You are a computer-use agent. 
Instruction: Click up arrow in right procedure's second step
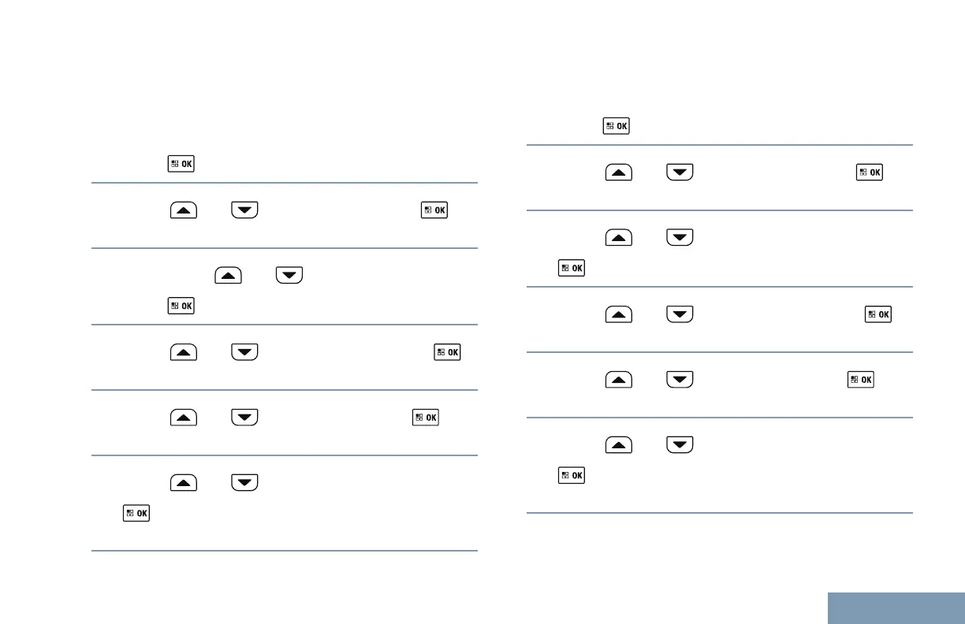(619, 173)
